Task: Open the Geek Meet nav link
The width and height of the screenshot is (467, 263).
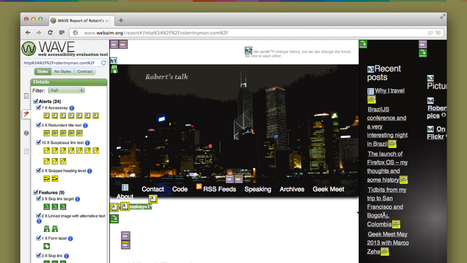Action: [x=328, y=189]
